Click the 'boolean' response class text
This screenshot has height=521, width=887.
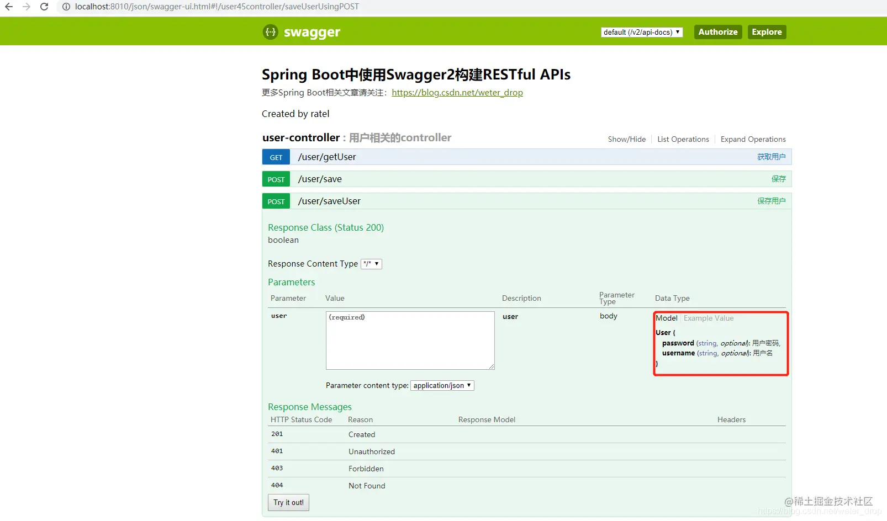tap(283, 240)
